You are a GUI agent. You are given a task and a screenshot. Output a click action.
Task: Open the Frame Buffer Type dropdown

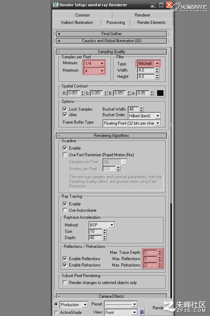coord(158,123)
